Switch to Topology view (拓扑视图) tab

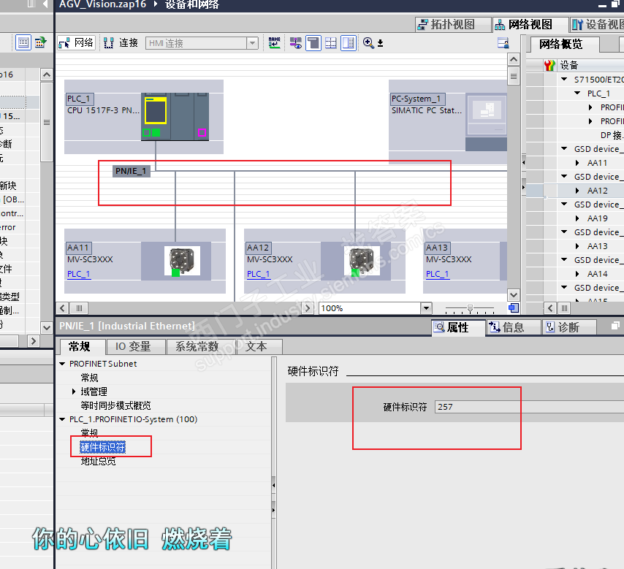(x=453, y=25)
